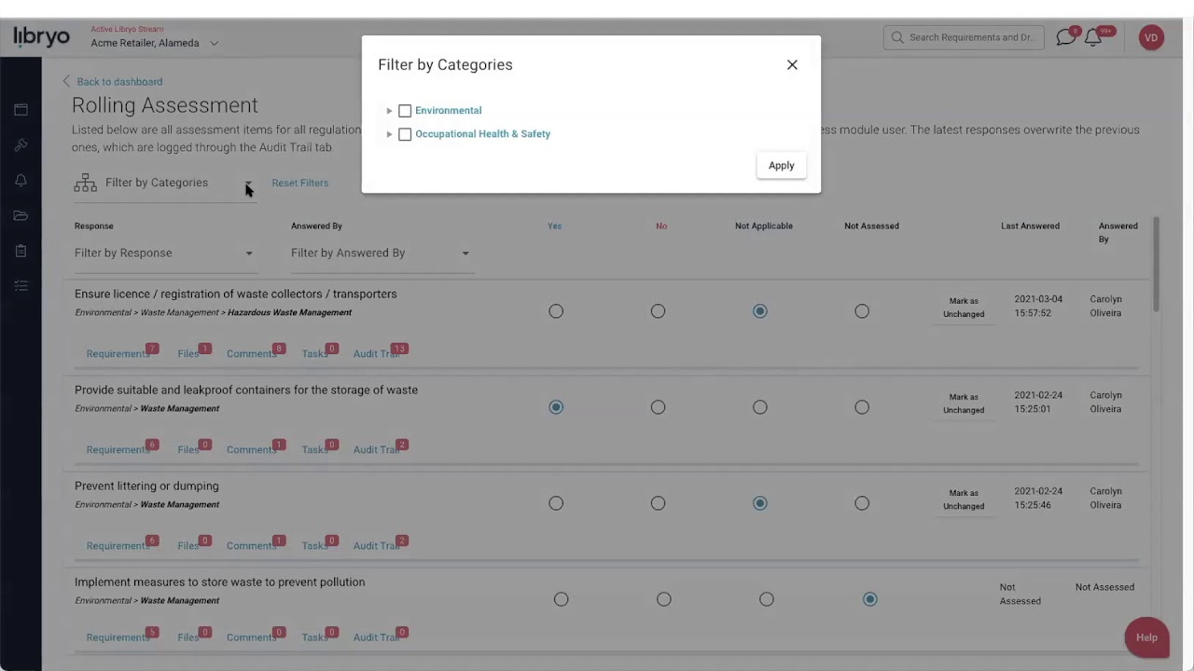
Task: Select Not Applicable for Implement measures item
Action: click(766, 599)
